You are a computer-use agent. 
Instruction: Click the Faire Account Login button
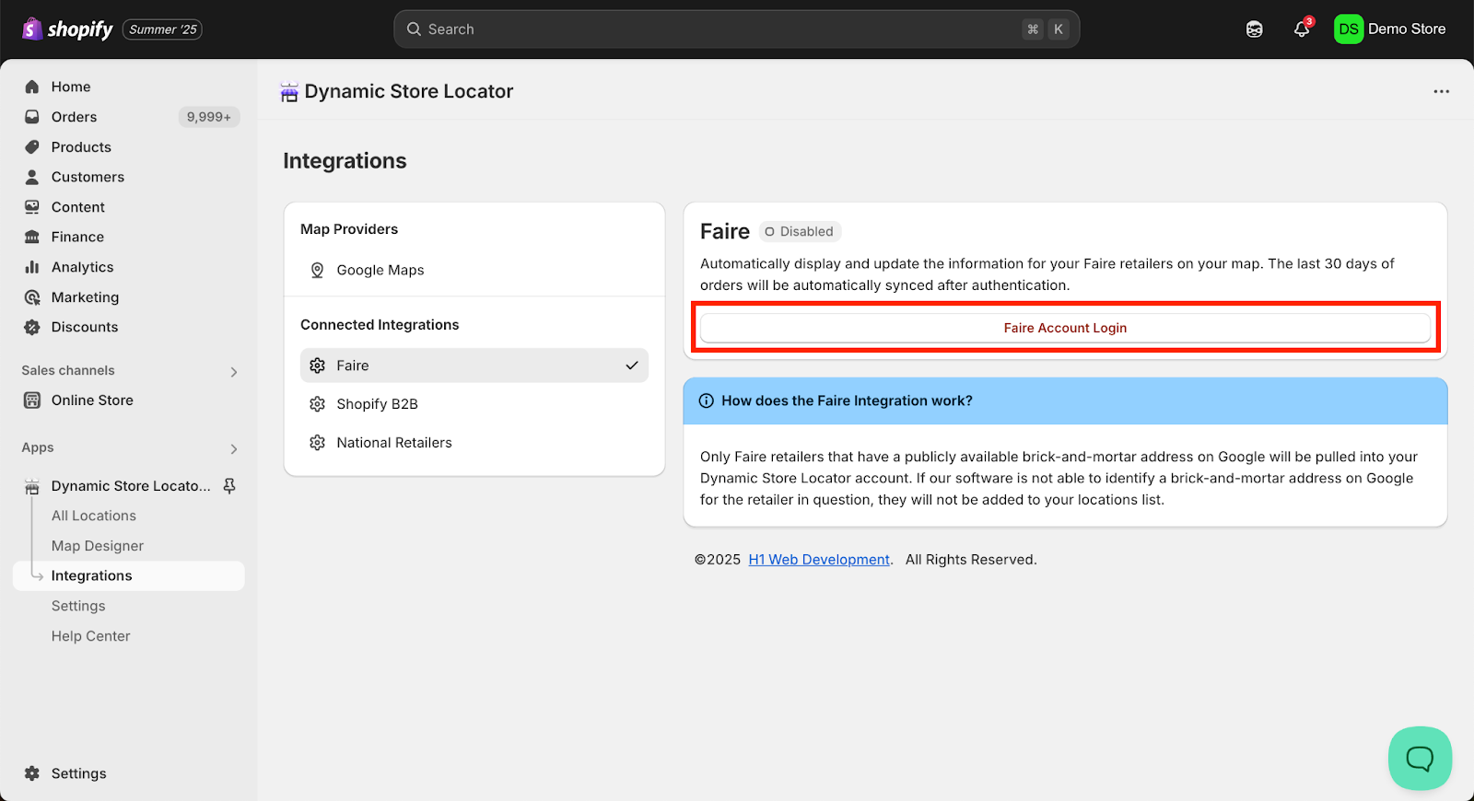coord(1065,328)
